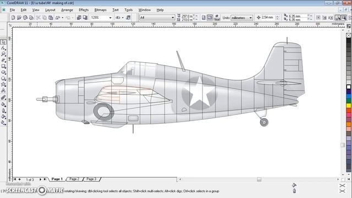The image size is (352, 198).
Task: Select the Pick tool in the toolbox
Action: [3, 42]
